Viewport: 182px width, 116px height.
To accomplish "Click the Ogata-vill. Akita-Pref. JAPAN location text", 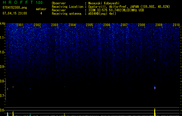I will pyautogui.click(x=129, y=7).
